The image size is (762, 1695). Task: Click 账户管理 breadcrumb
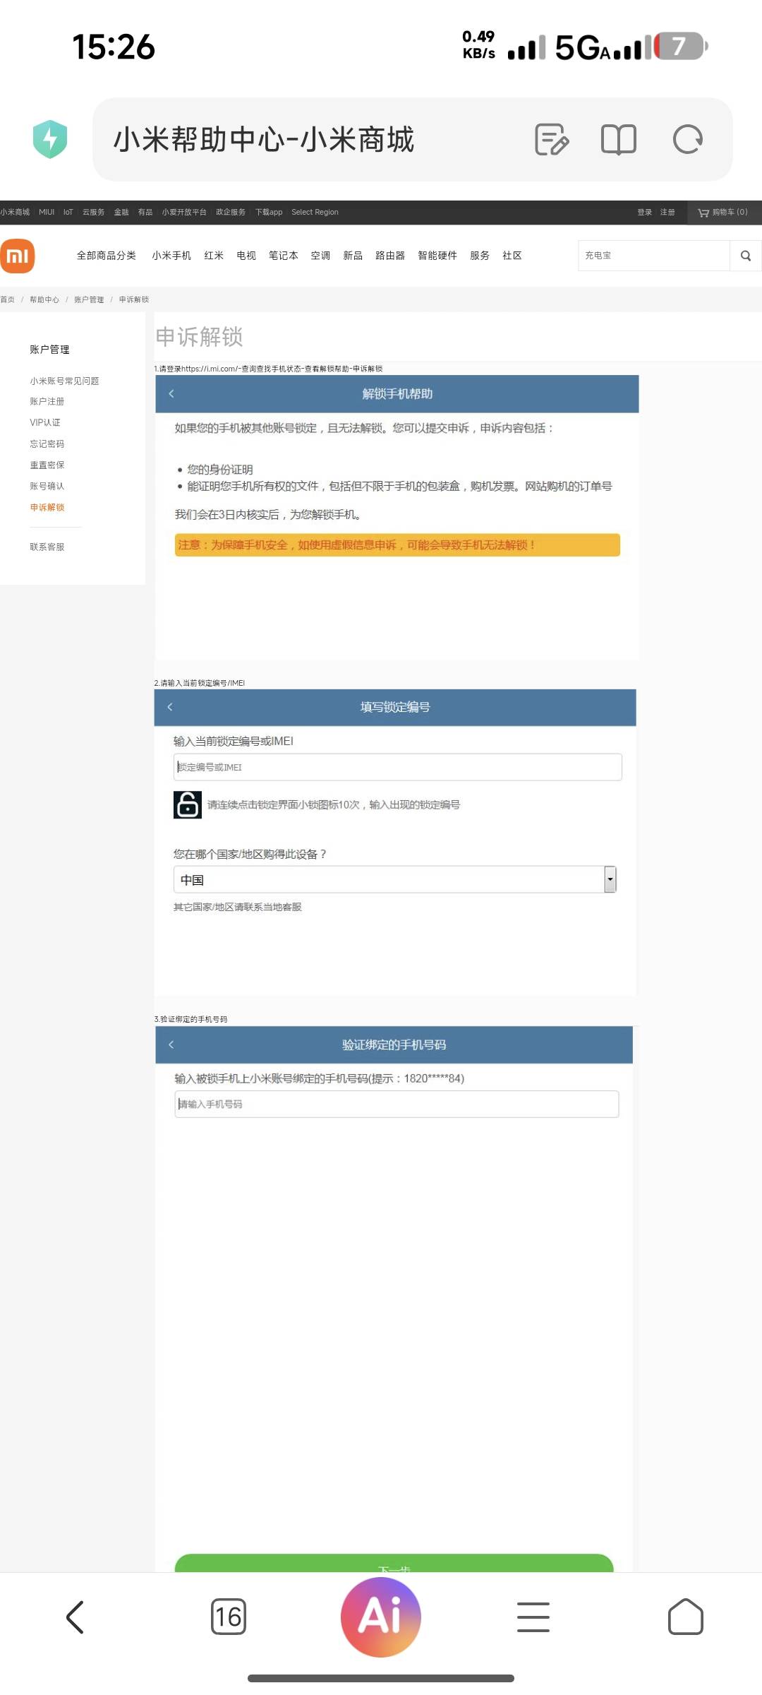(x=89, y=299)
